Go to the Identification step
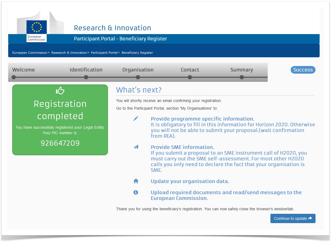Image resolution: width=333 pixels, height=243 pixels. click(86, 70)
